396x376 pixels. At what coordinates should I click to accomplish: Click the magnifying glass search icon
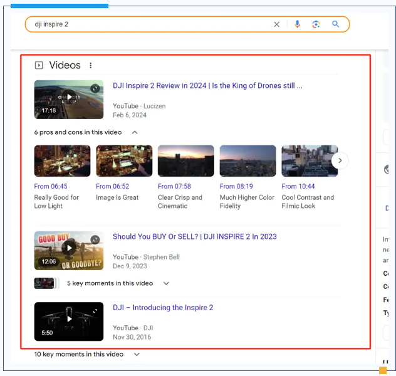[335, 24]
